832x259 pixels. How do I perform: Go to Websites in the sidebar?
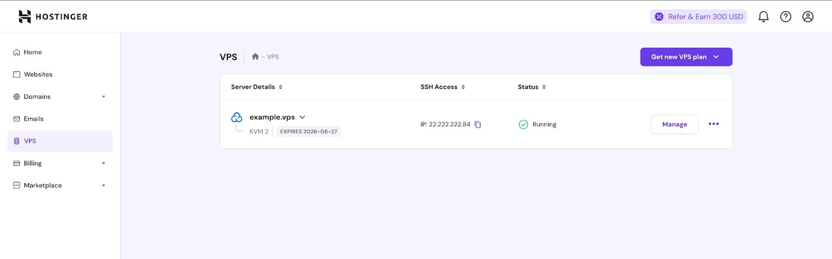tap(38, 74)
